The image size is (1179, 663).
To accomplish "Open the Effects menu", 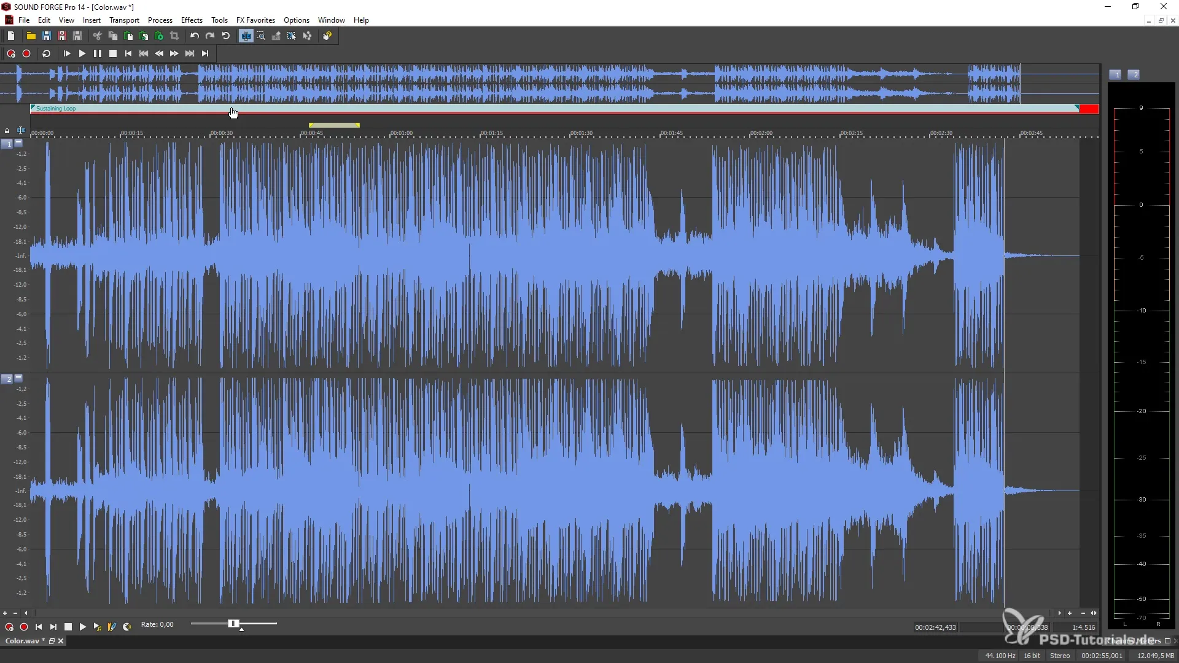I will [192, 20].
